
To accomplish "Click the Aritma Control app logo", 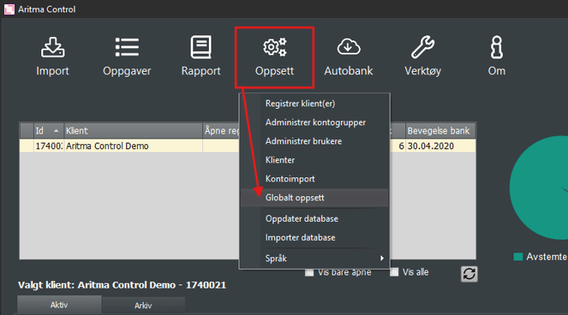I will (x=9, y=9).
